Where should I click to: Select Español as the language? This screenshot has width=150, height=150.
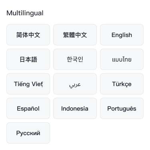(x=28, y=109)
